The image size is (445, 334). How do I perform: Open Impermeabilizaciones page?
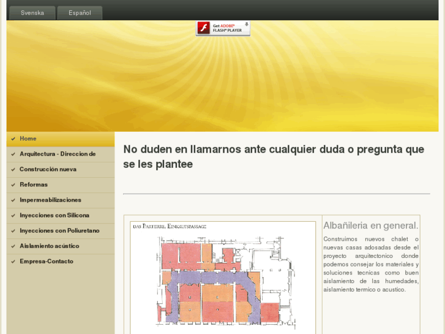coord(61,200)
